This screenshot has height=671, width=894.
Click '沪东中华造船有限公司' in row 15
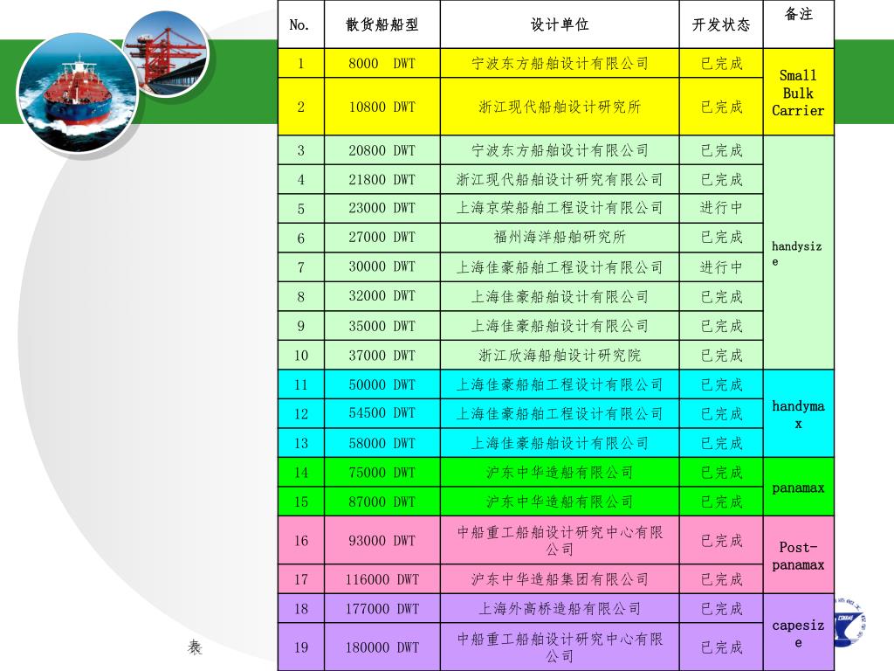560,502
